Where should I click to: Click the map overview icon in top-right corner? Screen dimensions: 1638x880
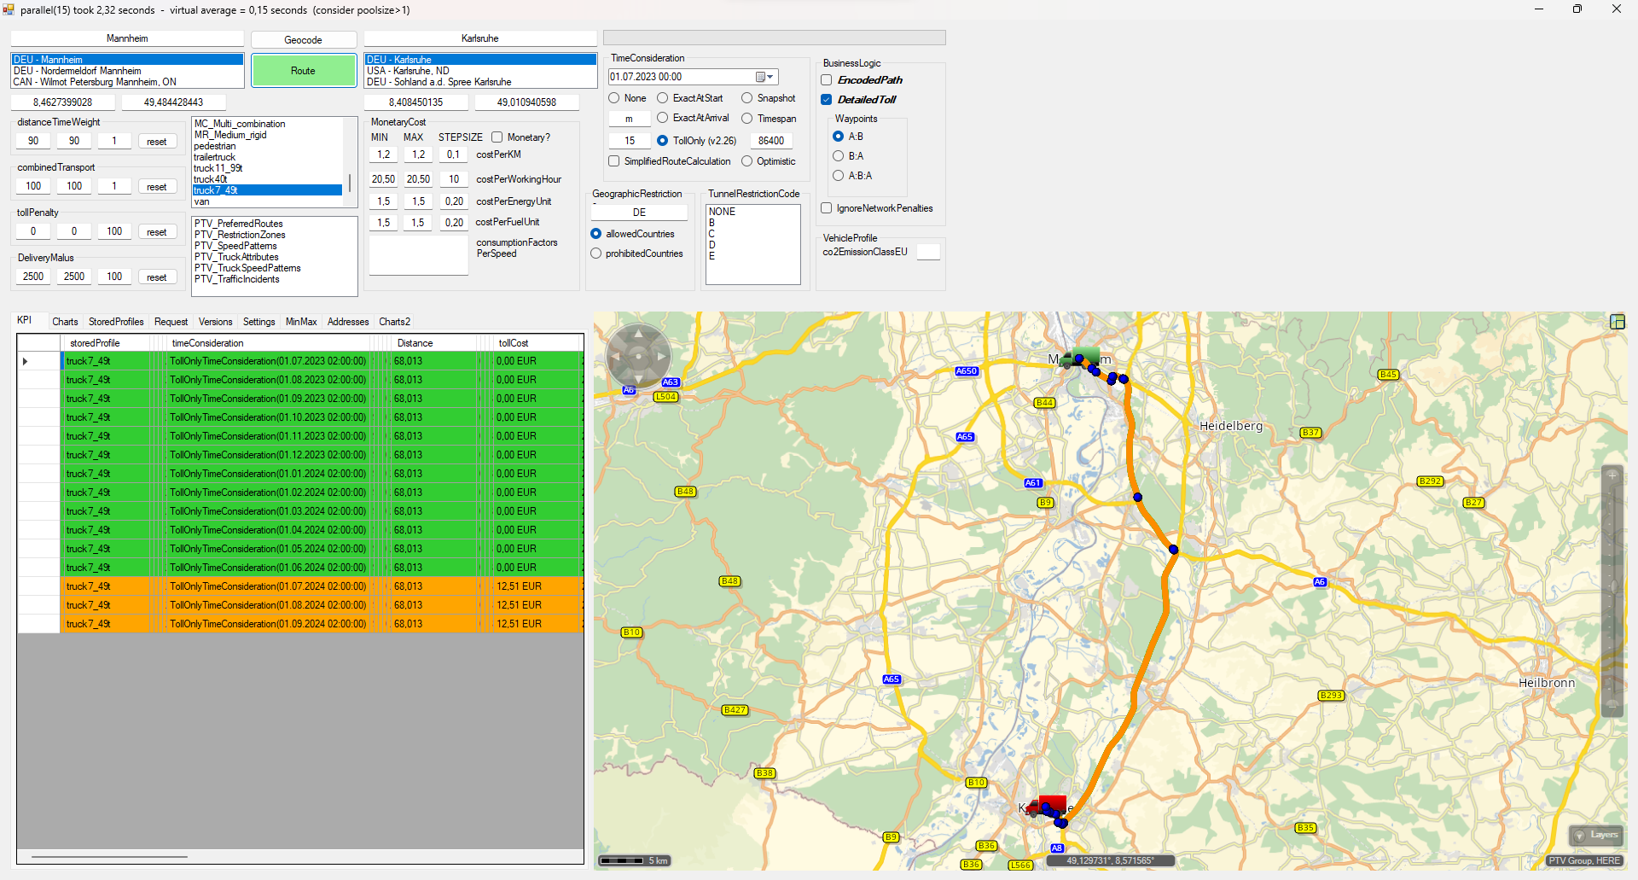[x=1617, y=322]
